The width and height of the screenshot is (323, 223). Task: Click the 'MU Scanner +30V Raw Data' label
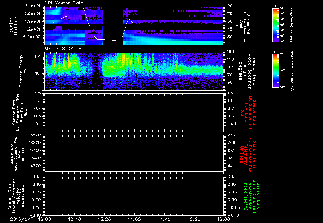coord(20,112)
